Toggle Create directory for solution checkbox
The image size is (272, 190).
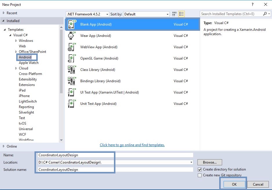tap(200, 169)
